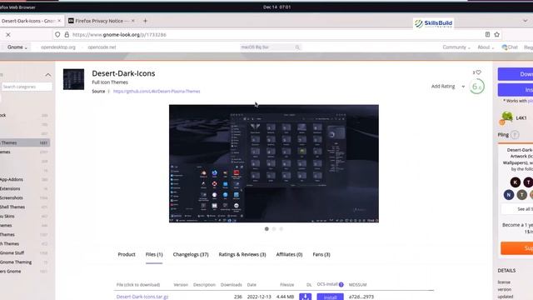Open the Changelogs (37) tab
The width and height of the screenshot is (533, 300).
[x=191, y=254]
